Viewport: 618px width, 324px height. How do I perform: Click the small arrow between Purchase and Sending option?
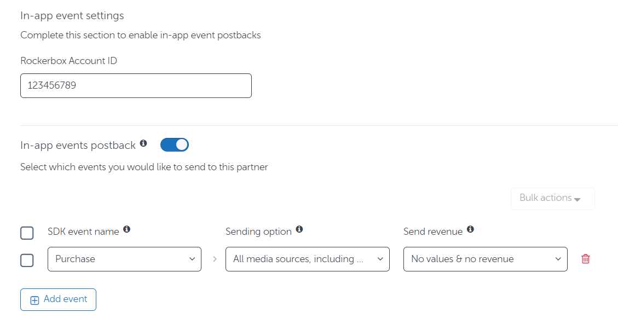[x=215, y=259]
